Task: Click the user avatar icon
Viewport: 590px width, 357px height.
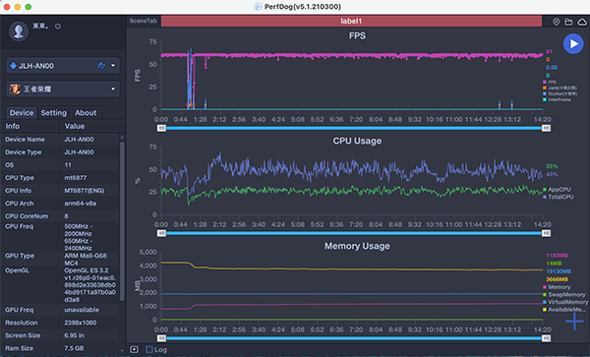Action: (19, 31)
